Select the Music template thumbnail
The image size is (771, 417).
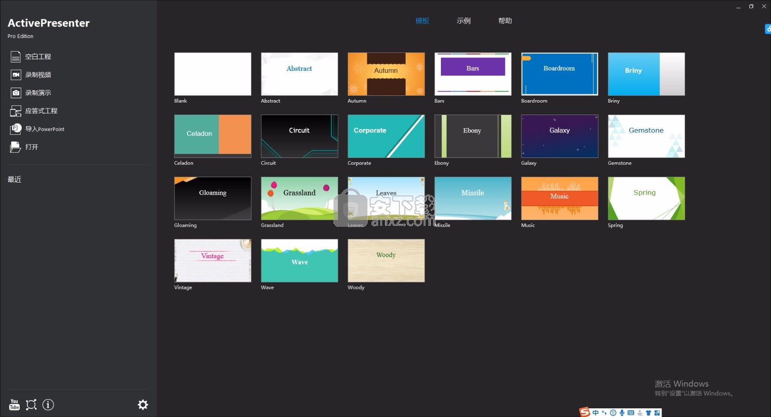tap(559, 198)
